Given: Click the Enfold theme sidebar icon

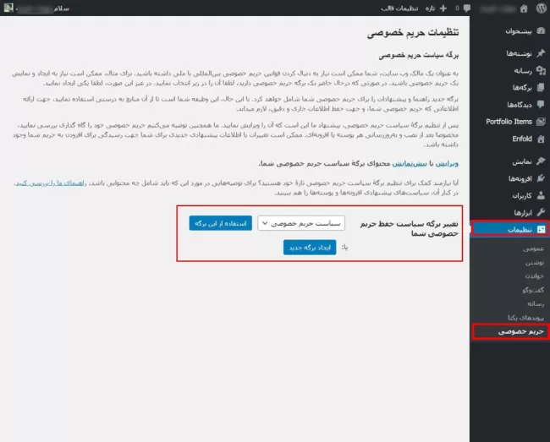Looking at the screenshot, I should pos(541,139).
